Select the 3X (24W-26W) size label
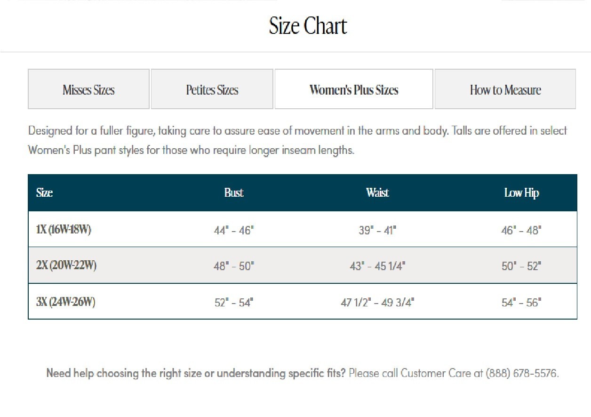The image size is (591, 417). pos(66,302)
